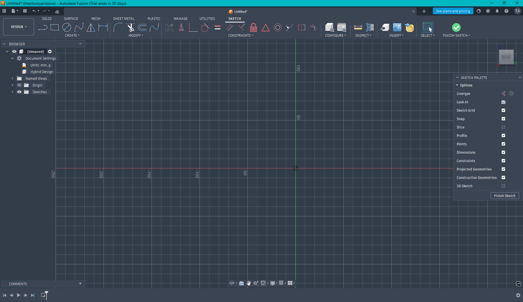Switch to the UTILITIES tab
Viewport: 523px width, 302px height.
pos(207,19)
